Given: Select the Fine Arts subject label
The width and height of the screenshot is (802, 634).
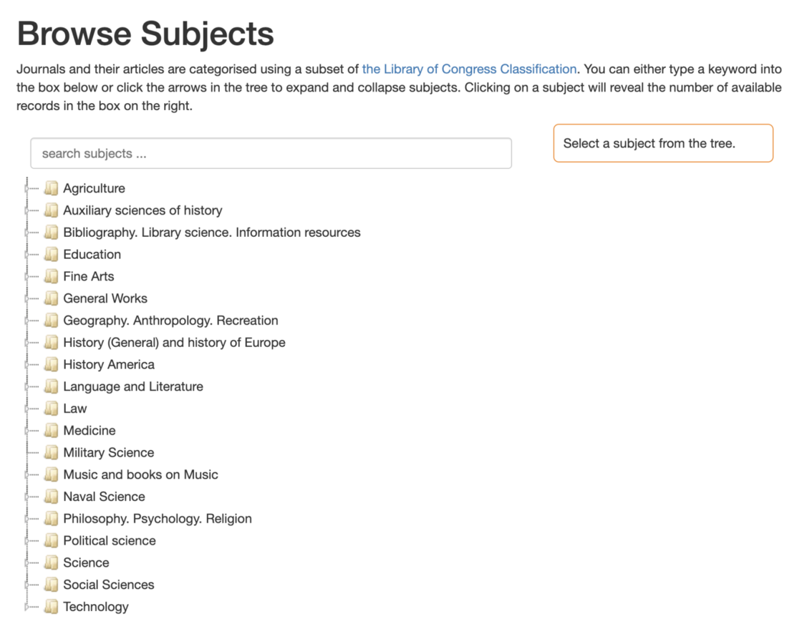Looking at the screenshot, I should click(x=89, y=276).
